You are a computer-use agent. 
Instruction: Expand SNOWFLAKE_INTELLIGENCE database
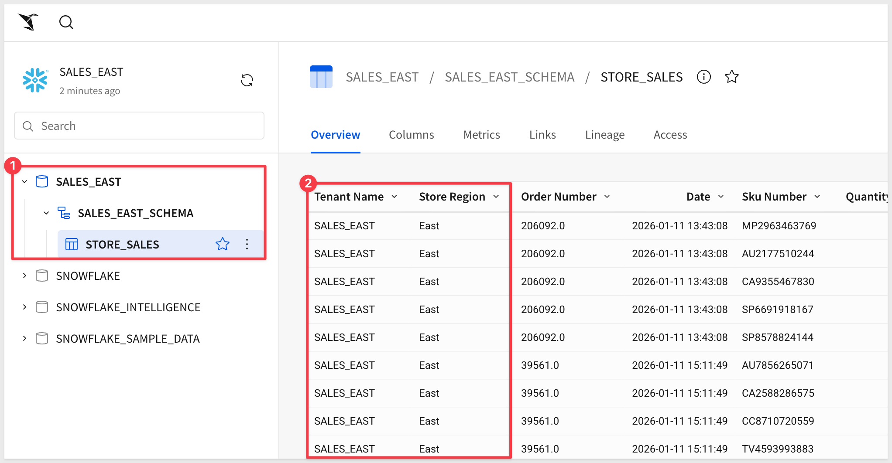pos(24,307)
